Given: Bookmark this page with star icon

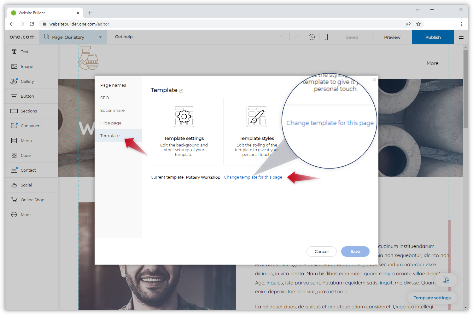Looking at the screenshot, I should (x=418, y=24).
